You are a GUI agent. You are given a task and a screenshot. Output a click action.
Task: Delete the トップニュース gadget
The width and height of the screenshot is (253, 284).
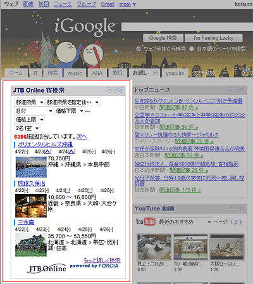point(243,90)
